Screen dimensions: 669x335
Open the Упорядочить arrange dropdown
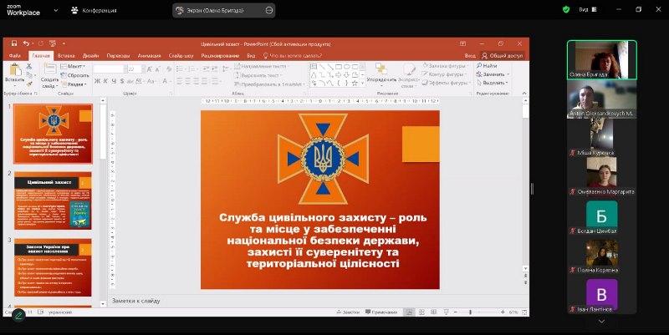(x=381, y=74)
